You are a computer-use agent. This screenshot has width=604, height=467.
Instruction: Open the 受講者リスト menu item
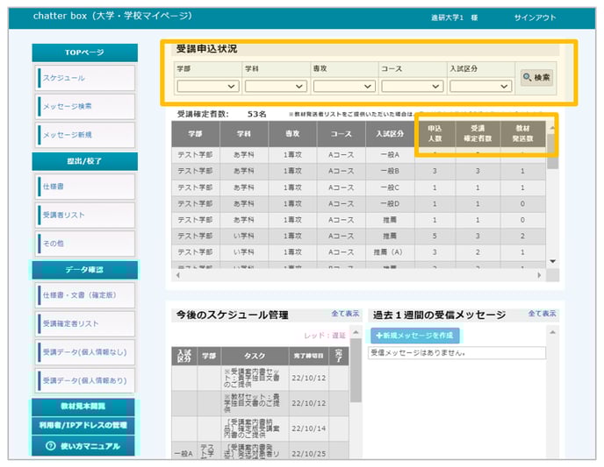85,215
